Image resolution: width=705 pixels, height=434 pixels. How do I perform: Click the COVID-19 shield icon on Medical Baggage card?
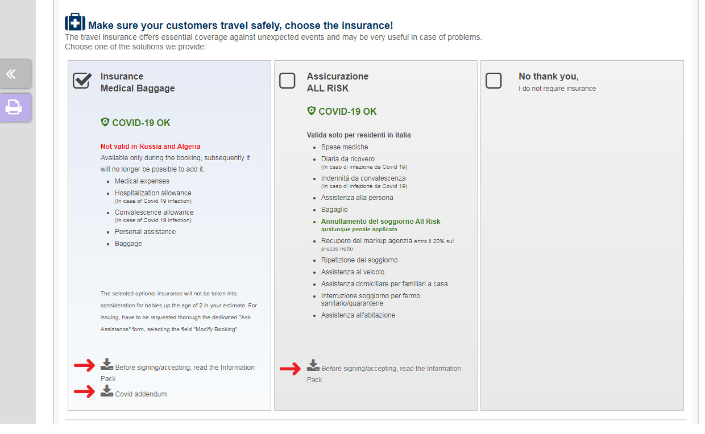point(106,121)
